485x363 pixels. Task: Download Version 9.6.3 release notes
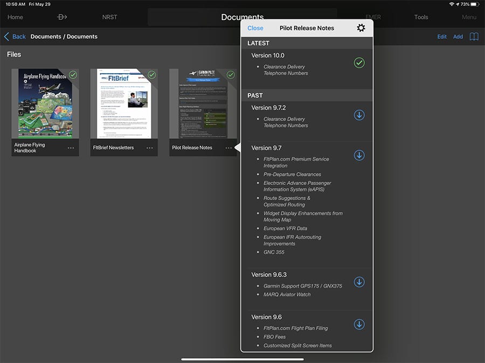[359, 282]
